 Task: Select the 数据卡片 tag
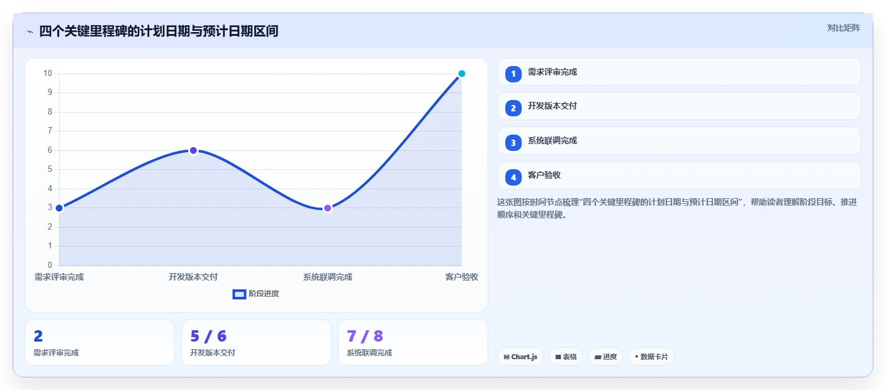click(651, 357)
